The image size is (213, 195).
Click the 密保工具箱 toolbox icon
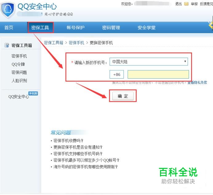(x=7, y=45)
